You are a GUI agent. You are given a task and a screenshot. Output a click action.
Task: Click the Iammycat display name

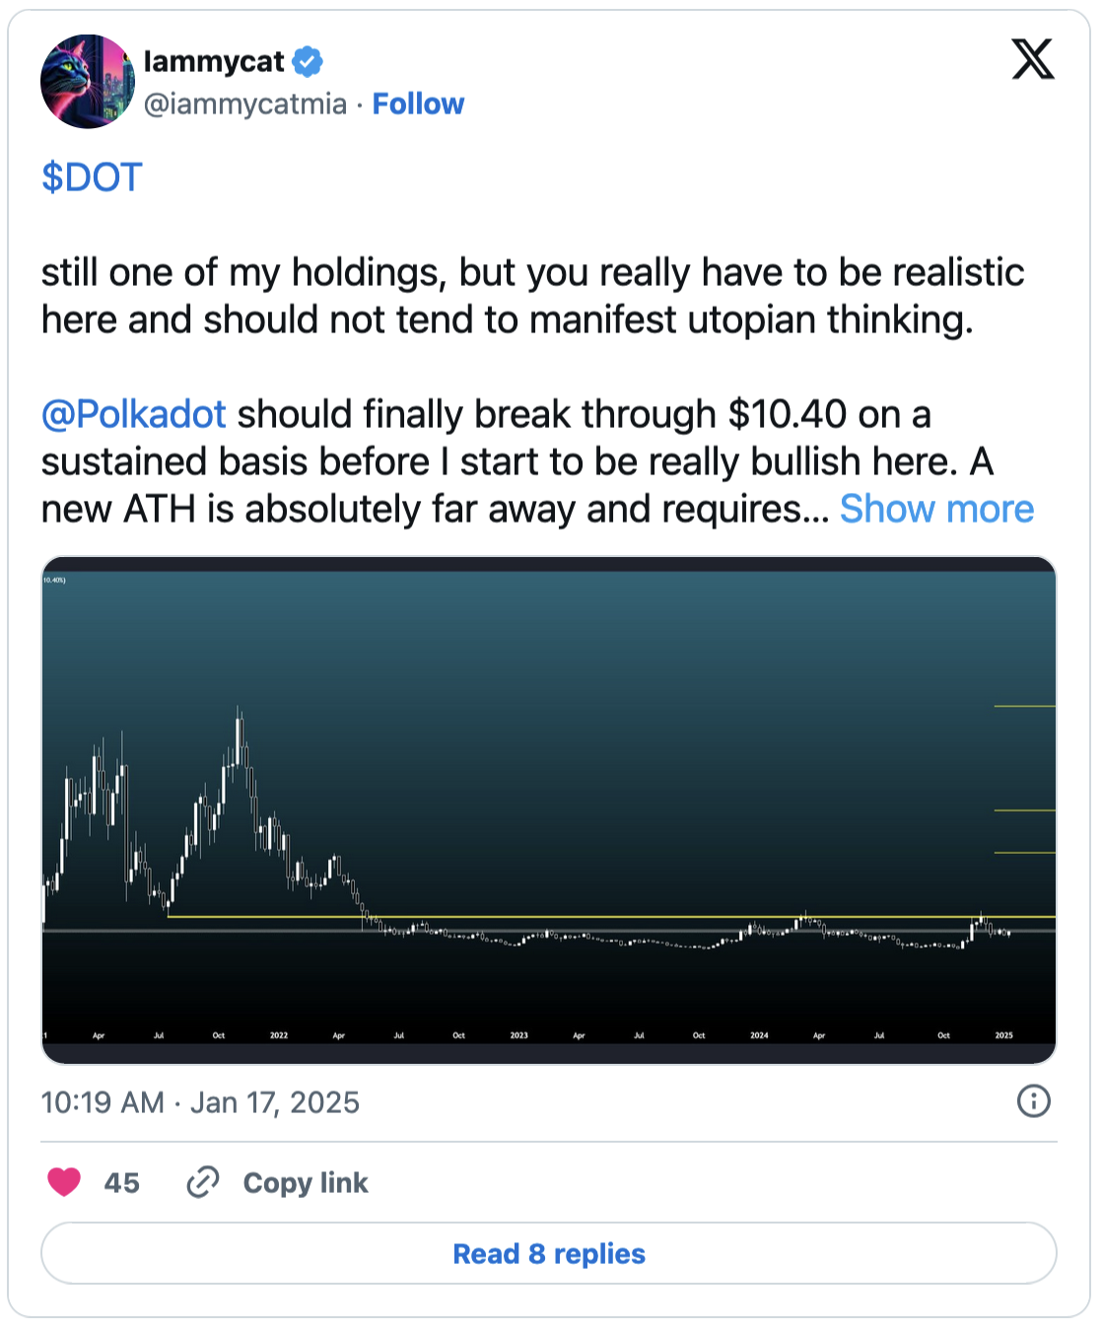click(214, 62)
